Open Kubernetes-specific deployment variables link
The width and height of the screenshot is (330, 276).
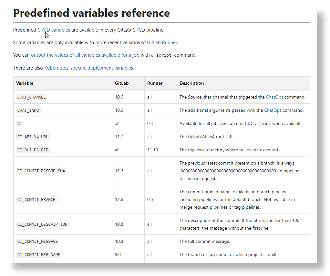click(x=89, y=68)
